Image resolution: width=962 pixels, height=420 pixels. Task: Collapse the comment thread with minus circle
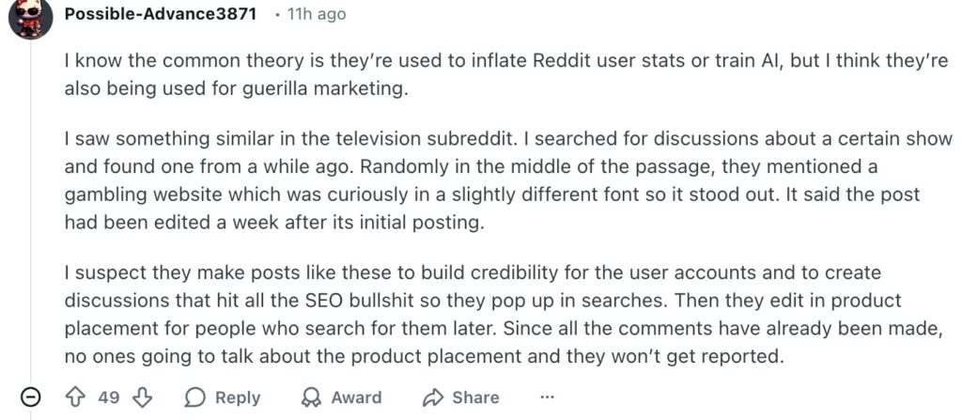point(31,397)
